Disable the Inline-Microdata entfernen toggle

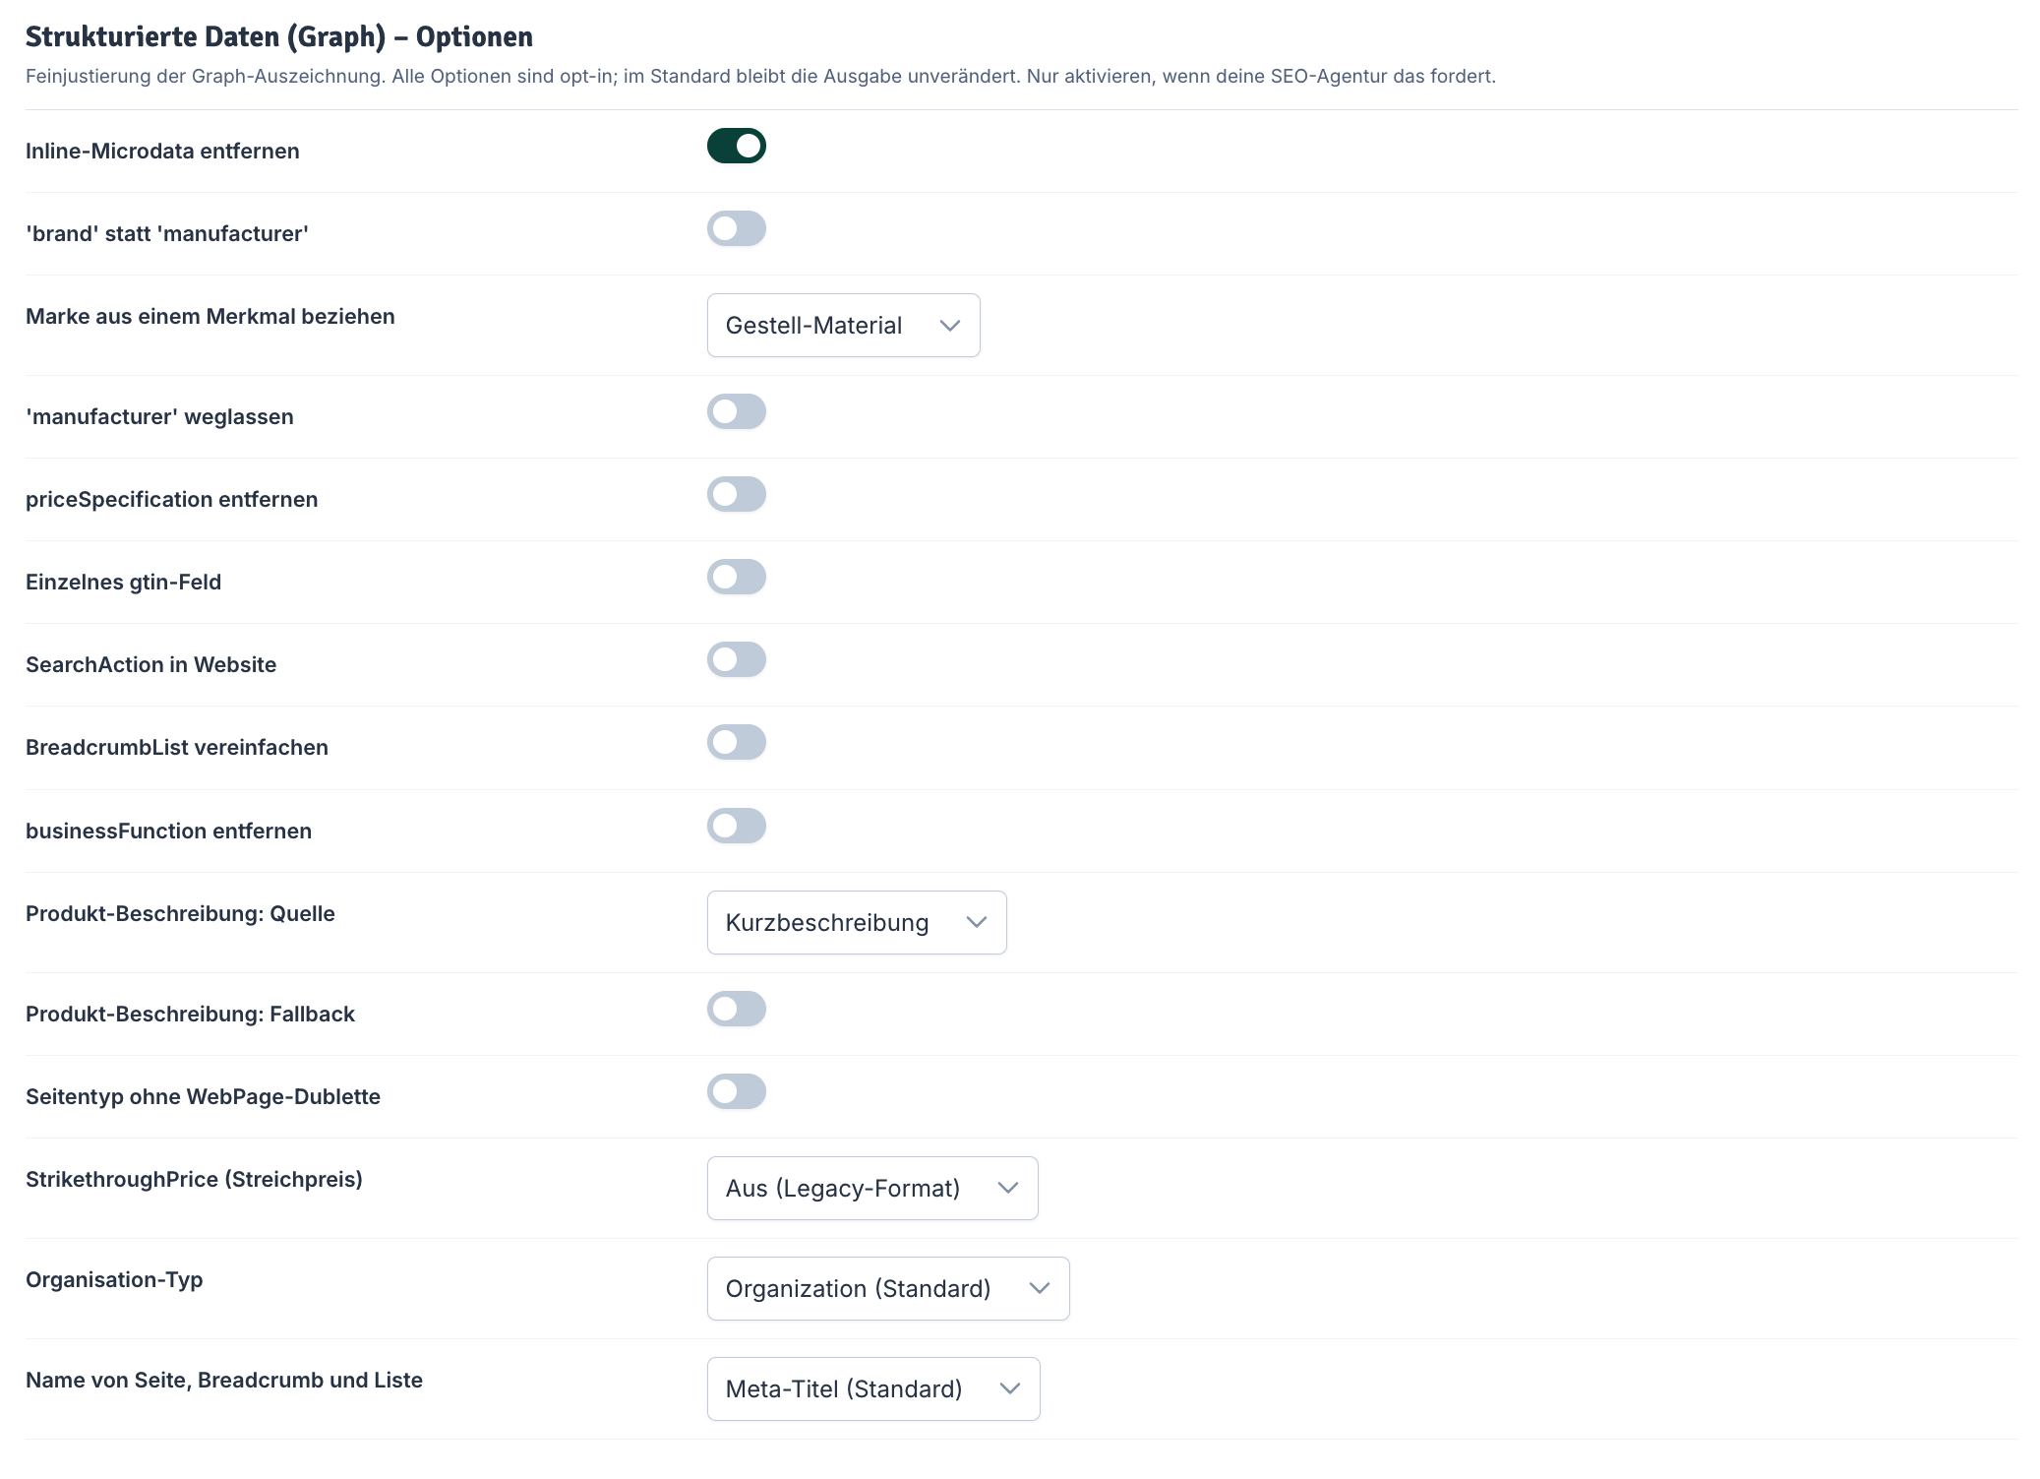pyautogui.click(x=736, y=146)
